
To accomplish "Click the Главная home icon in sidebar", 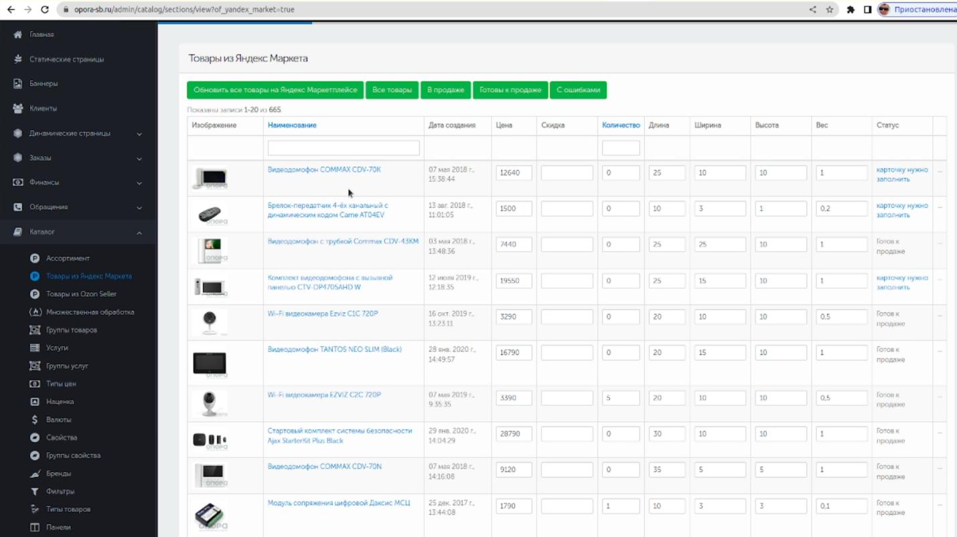I will point(18,35).
